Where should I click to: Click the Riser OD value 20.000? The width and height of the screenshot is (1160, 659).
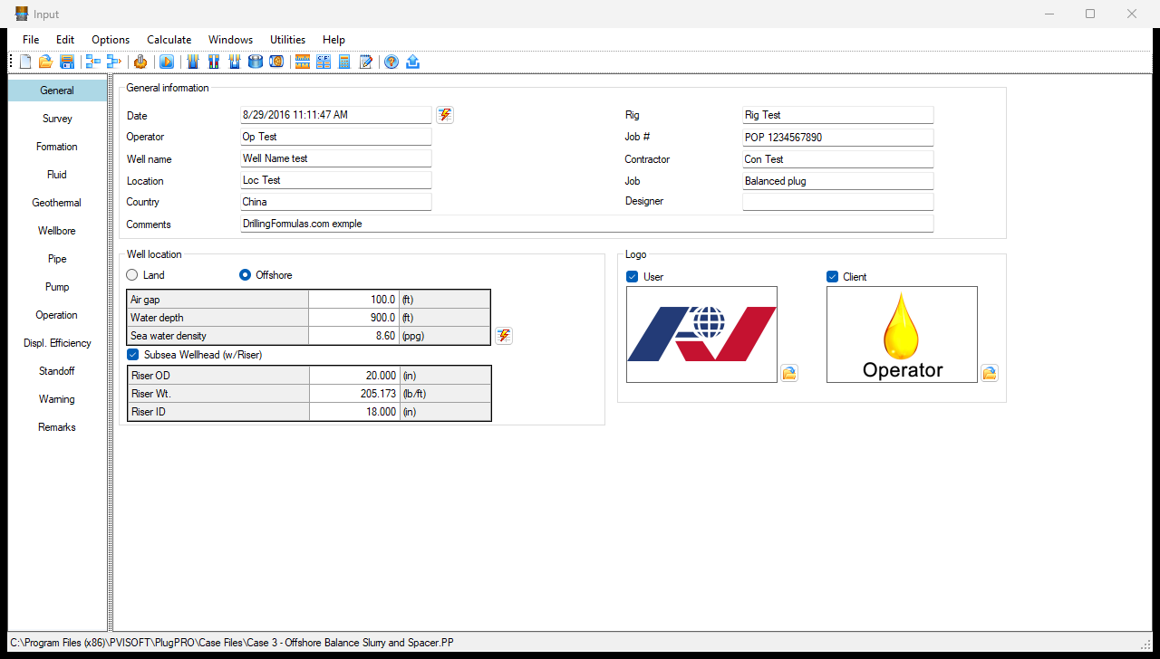(x=353, y=376)
